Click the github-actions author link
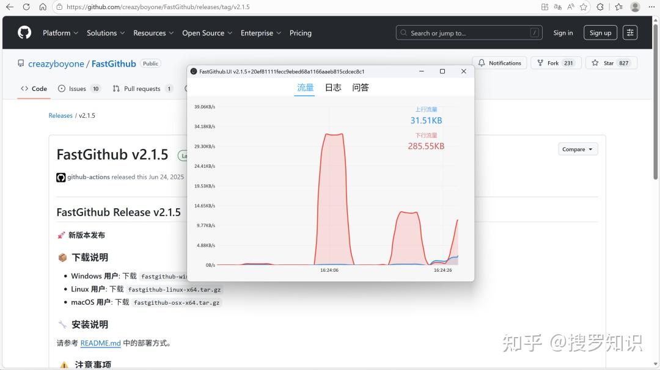Image resolution: width=660 pixels, height=370 pixels. 89,177
